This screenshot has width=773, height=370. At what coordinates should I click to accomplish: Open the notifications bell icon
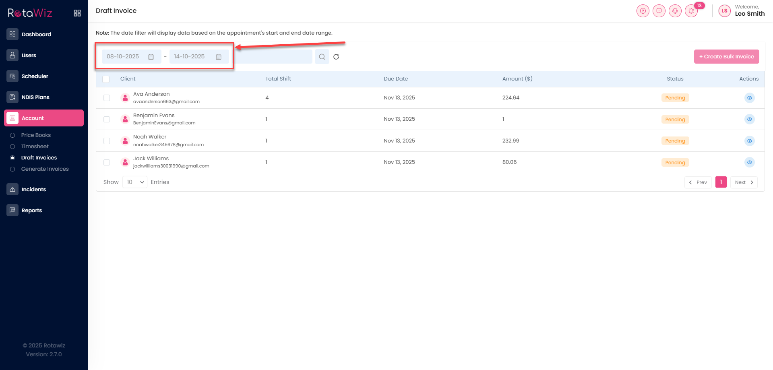(691, 11)
